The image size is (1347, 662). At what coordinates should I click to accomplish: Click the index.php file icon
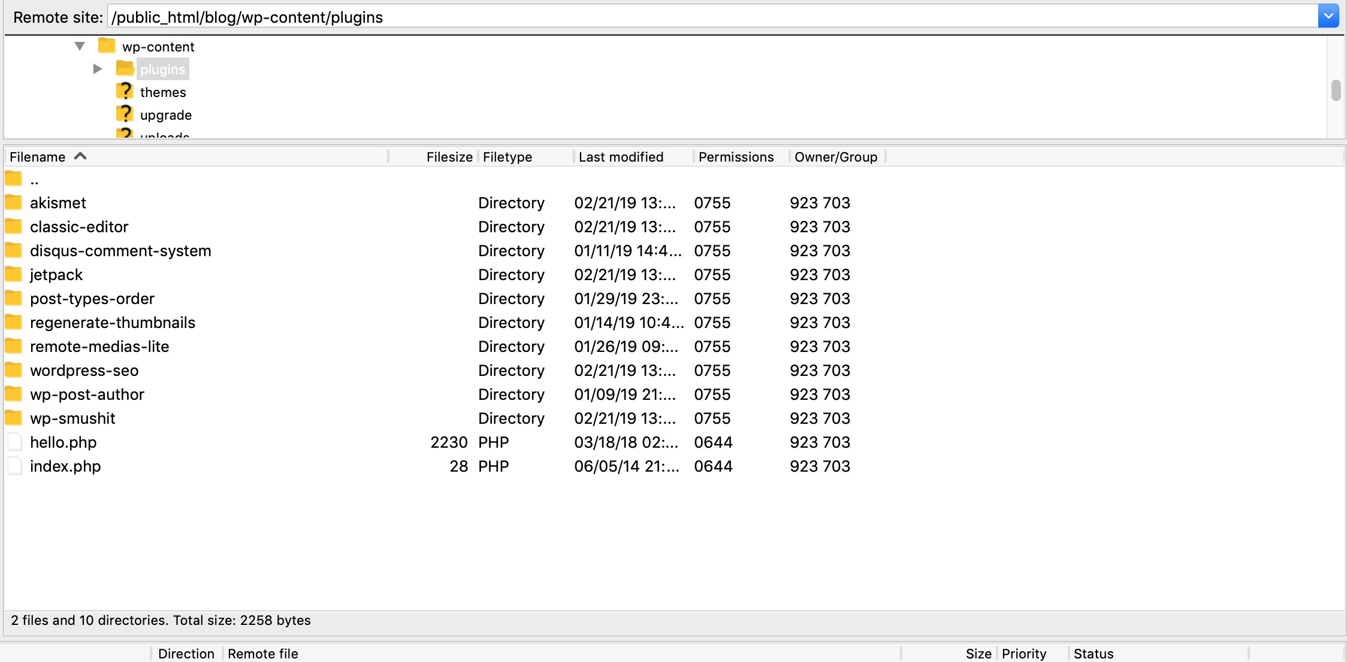pos(14,466)
